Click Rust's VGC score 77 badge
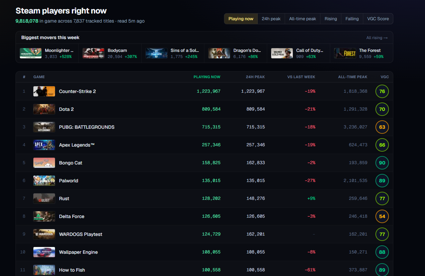The height and width of the screenshot is (276, 425). coord(382,198)
